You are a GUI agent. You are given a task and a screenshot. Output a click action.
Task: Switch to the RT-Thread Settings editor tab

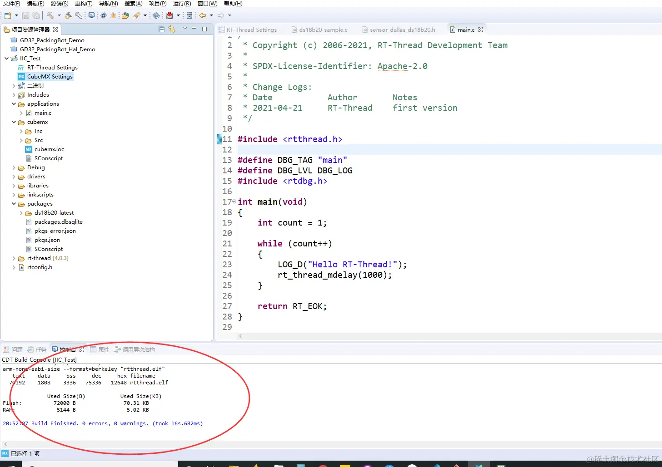[248, 30]
